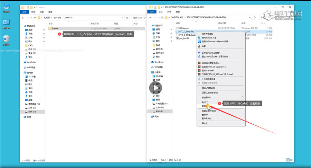Switch to large icons view in PTC.LICENSE window
This screenshot has height=168, width=311.
click(291, 160)
